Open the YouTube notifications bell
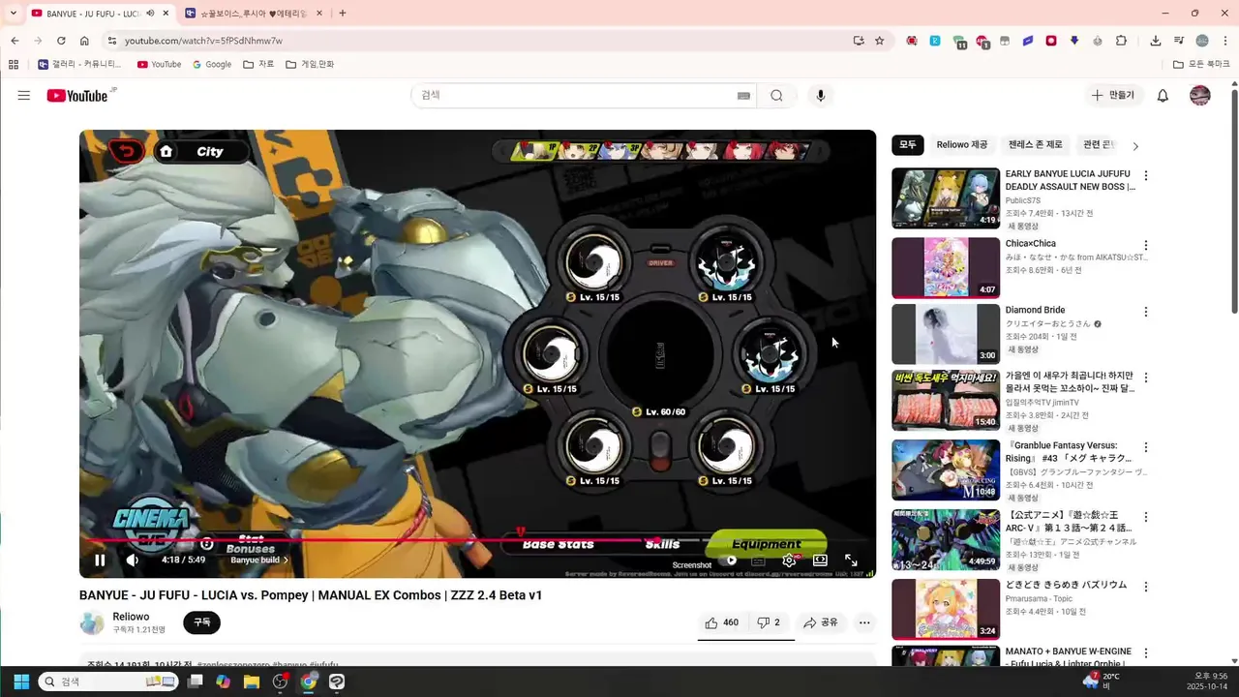 pyautogui.click(x=1163, y=95)
